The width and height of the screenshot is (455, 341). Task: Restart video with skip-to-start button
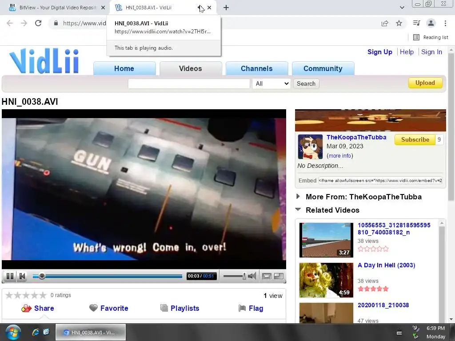click(x=22, y=276)
